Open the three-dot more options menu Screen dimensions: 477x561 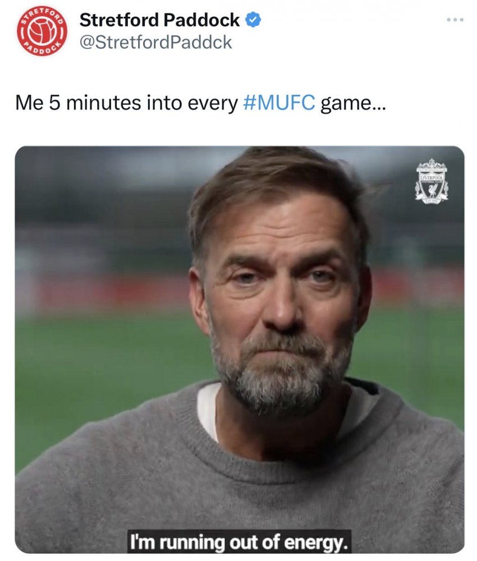click(455, 20)
